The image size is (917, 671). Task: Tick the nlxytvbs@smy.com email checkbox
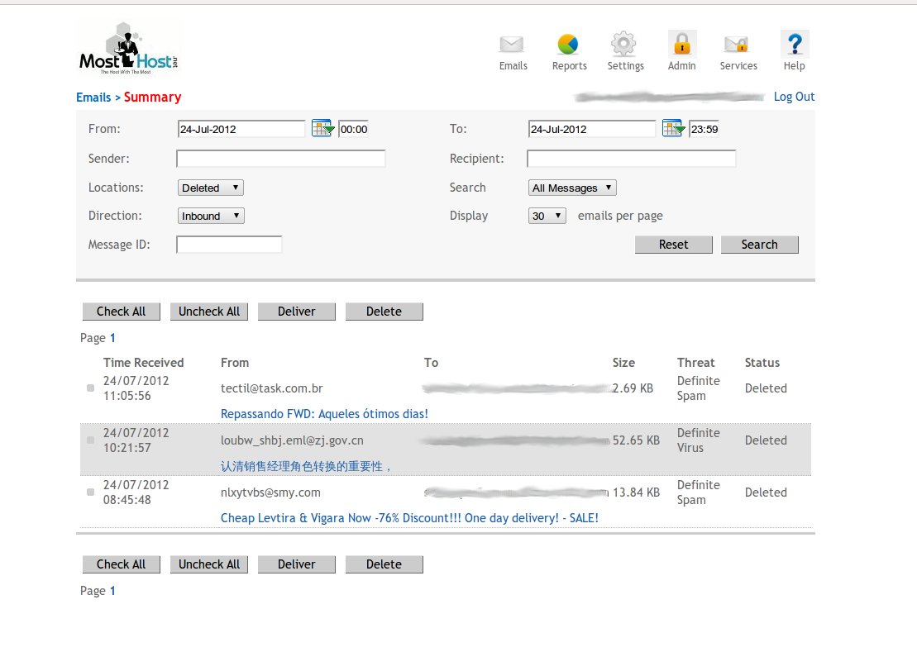91,493
